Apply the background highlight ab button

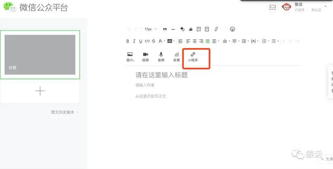(x=170, y=41)
